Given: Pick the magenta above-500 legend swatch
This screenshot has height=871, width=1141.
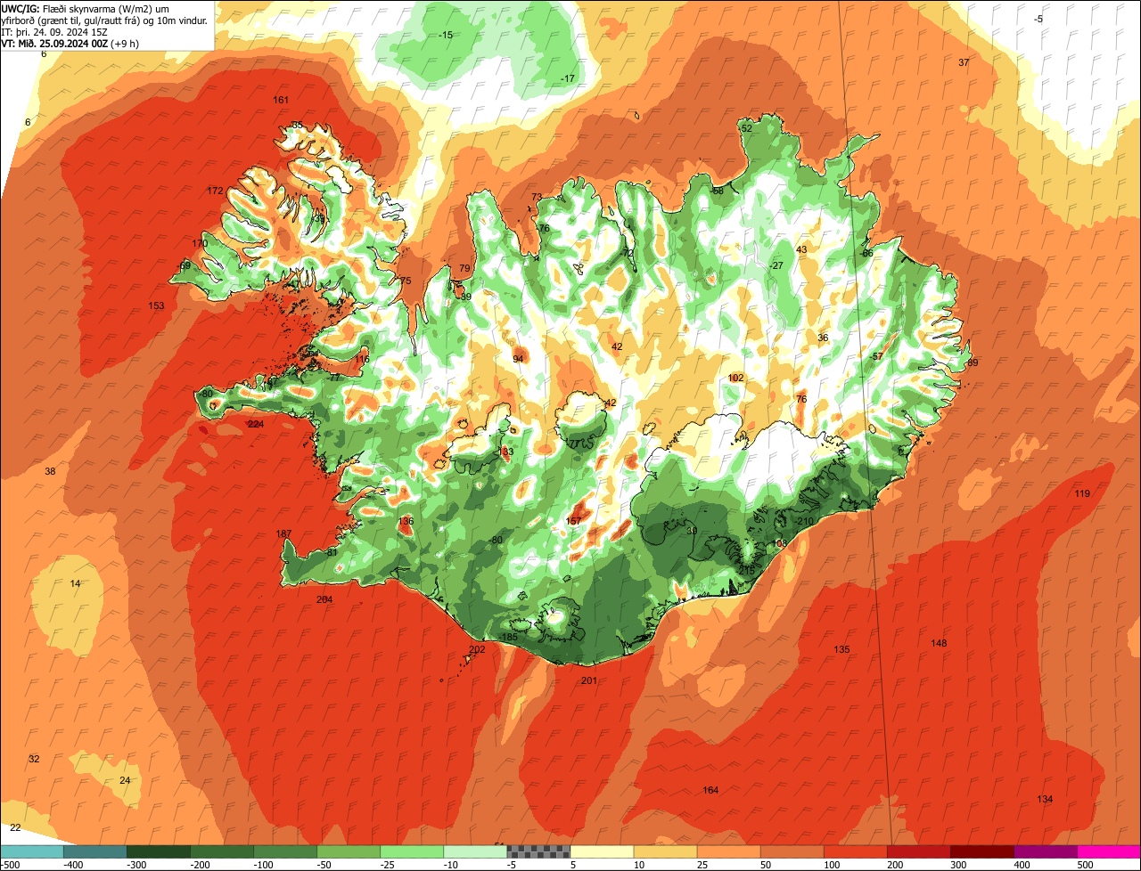Looking at the screenshot, I should tap(1108, 851).
